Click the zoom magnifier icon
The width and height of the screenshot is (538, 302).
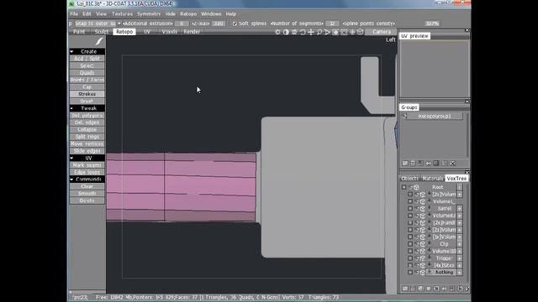point(319,32)
